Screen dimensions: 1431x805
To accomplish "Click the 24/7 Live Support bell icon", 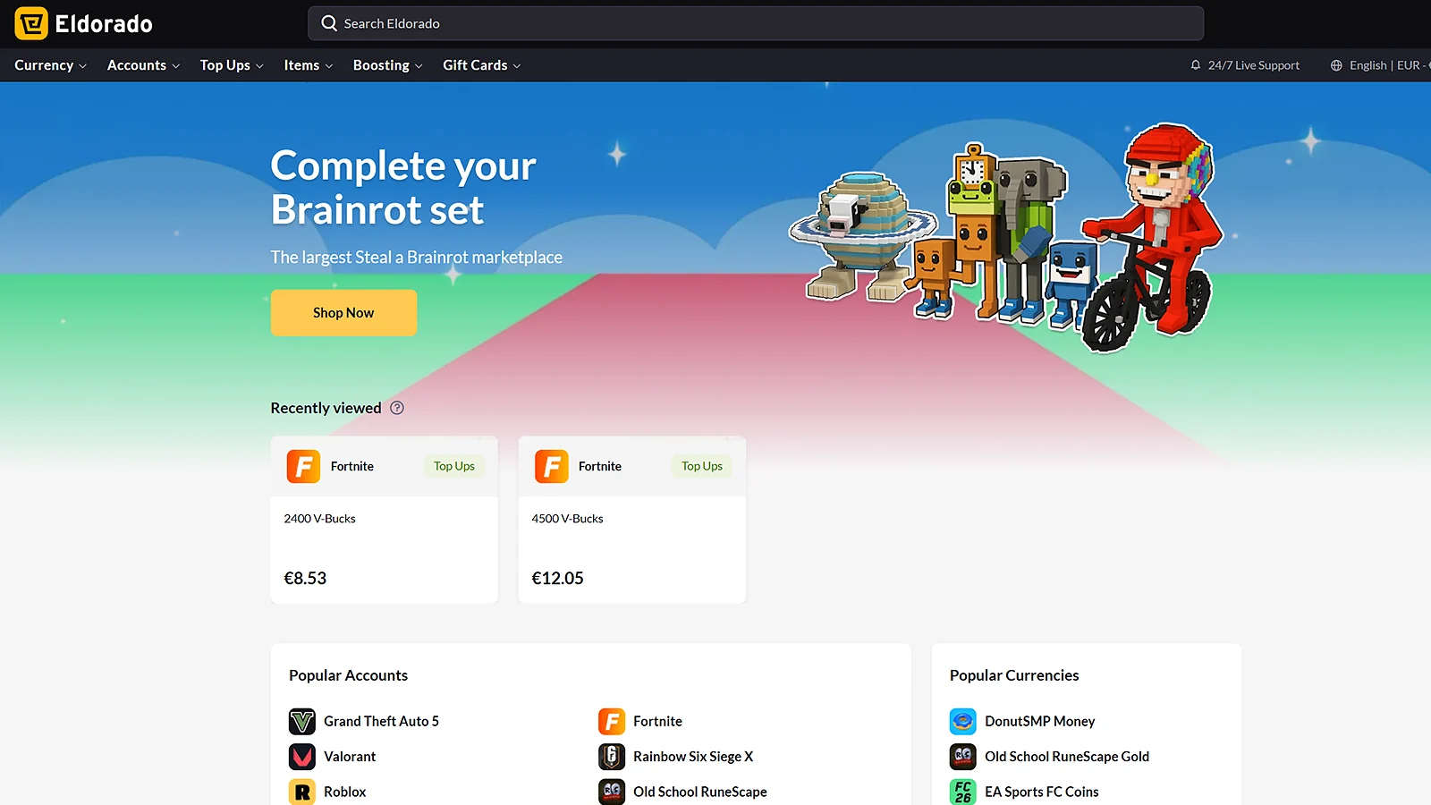I will (x=1196, y=65).
